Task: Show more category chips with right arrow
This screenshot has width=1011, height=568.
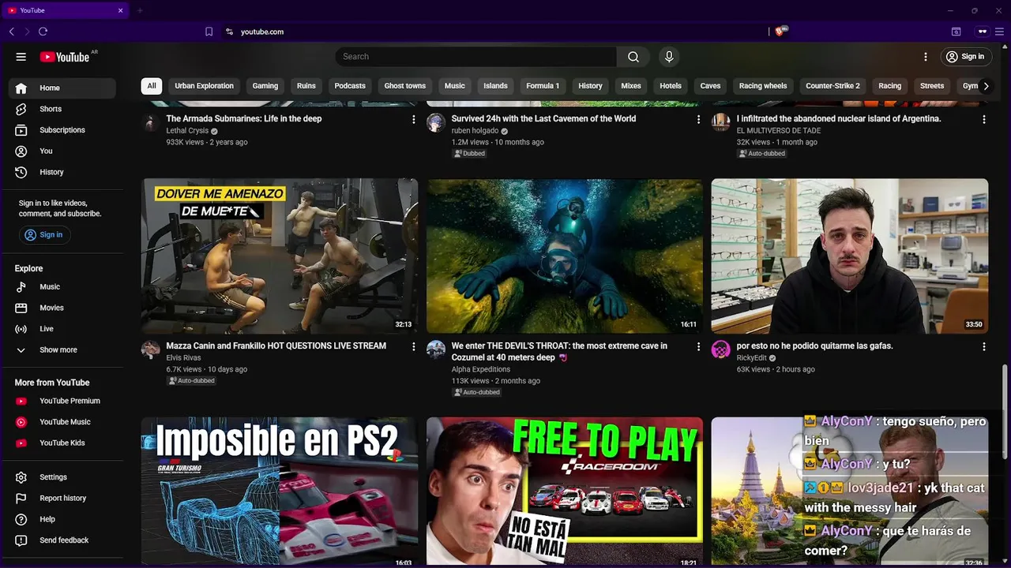Action: (986, 86)
